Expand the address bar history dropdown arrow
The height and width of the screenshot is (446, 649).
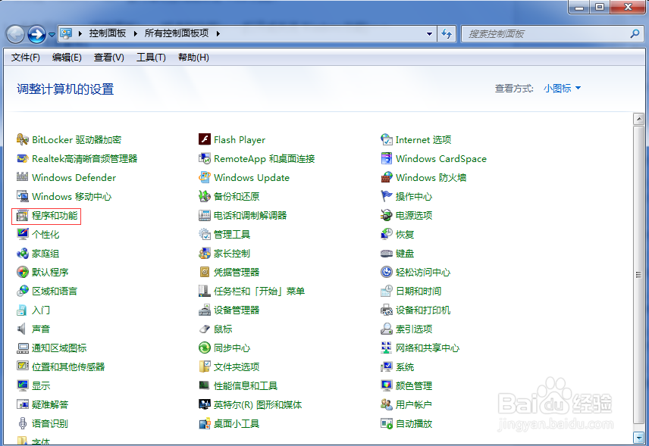(429, 34)
